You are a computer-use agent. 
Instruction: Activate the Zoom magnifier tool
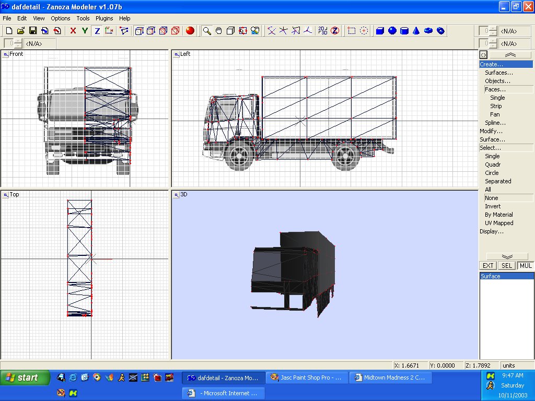click(x=207, y=31)
